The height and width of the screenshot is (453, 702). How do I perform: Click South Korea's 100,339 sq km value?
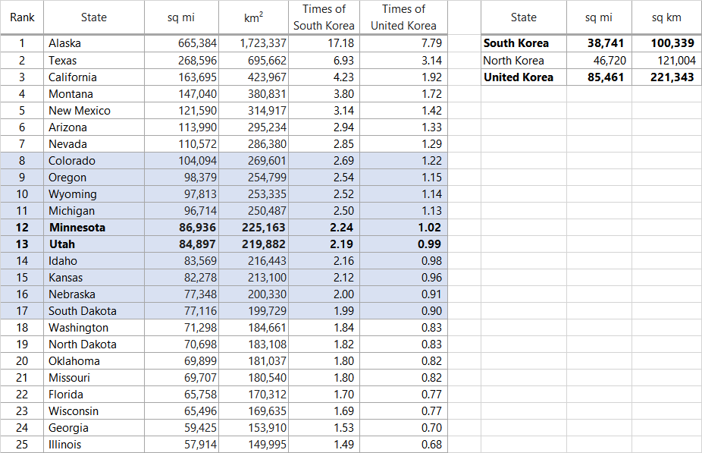[x=666, y=43]
